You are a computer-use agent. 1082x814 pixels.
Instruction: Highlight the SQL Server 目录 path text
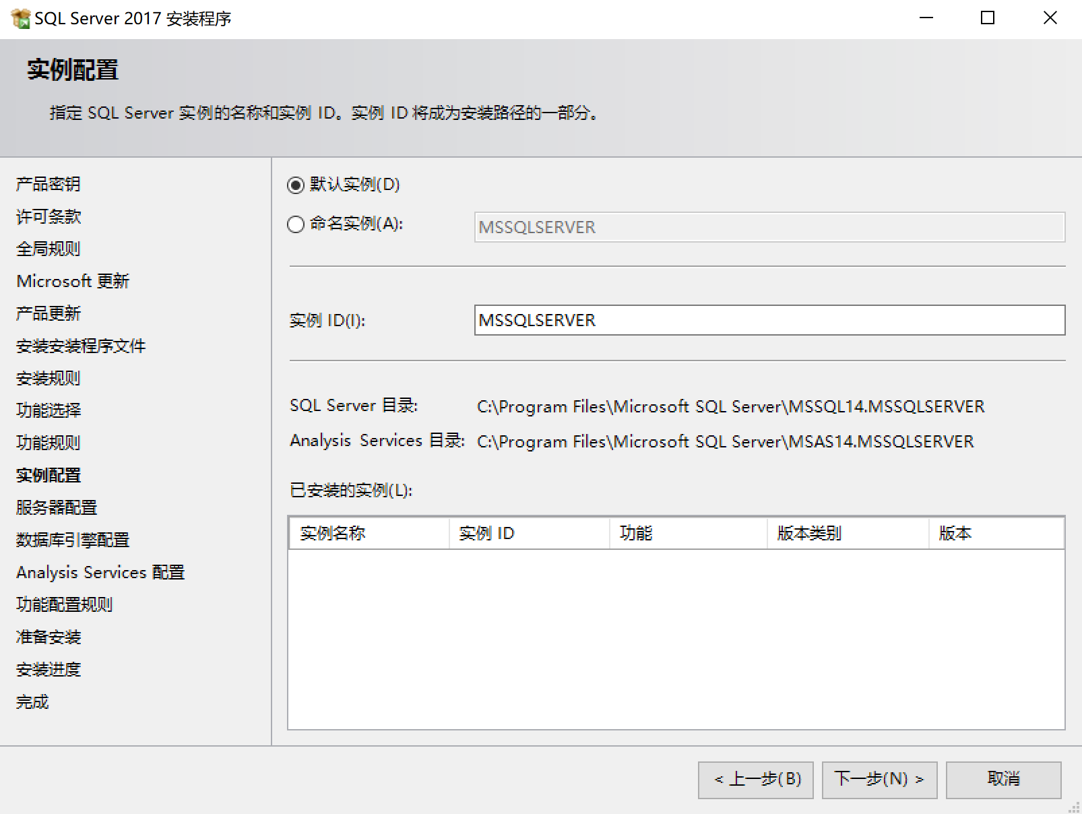click(x=730, y=406)
